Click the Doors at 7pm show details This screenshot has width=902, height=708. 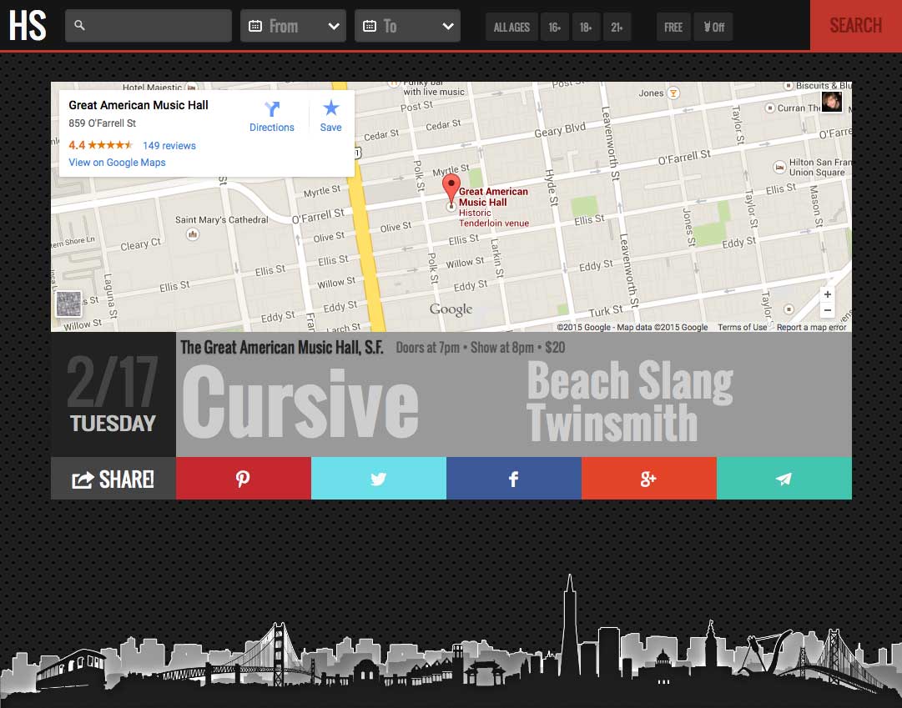(x=481, y=348)
